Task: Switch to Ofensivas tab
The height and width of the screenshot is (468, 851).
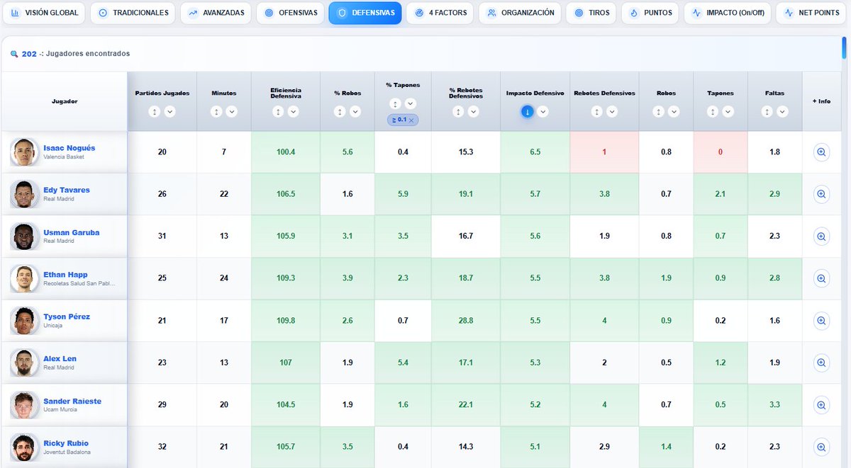Action: 289,13
